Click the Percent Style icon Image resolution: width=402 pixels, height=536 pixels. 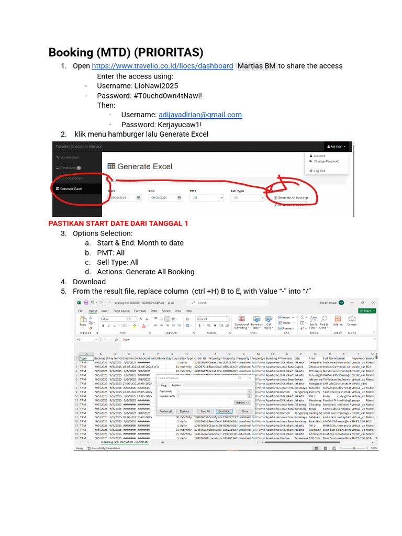tap(208, 326)
